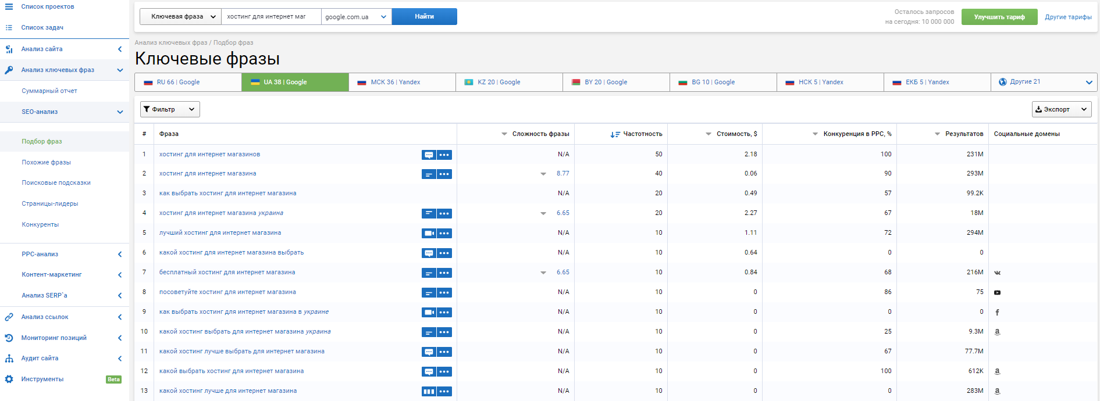This screenshot has width=1100, height=401.
Task: Switch to BG 10 | Google tab
Action: (x=724, y=82)
